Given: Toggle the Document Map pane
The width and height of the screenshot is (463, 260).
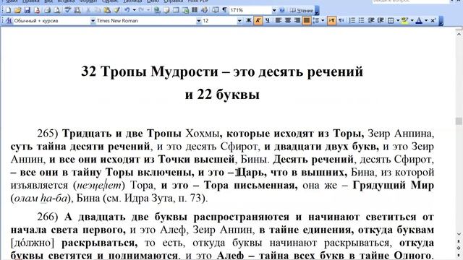Looking at the screenshot, I should pos(216,10).
